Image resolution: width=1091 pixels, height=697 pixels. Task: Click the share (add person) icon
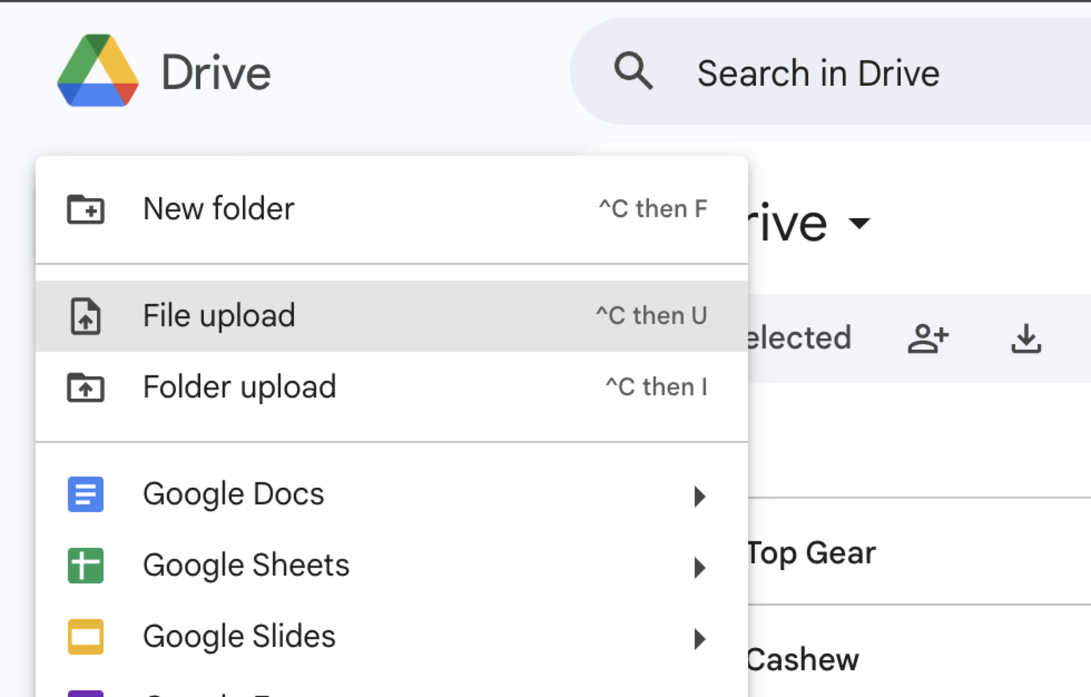click(x=927, y=338)
